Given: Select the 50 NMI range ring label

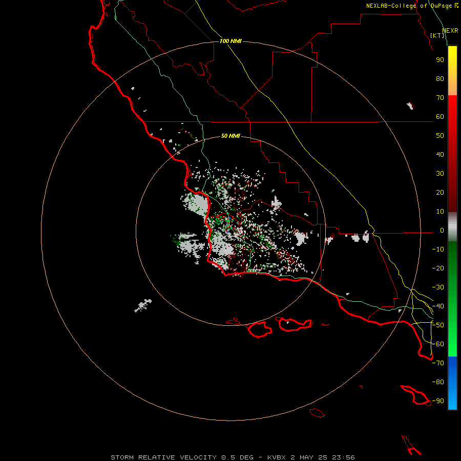Looking at the screenshot, I should pos(230,136).
